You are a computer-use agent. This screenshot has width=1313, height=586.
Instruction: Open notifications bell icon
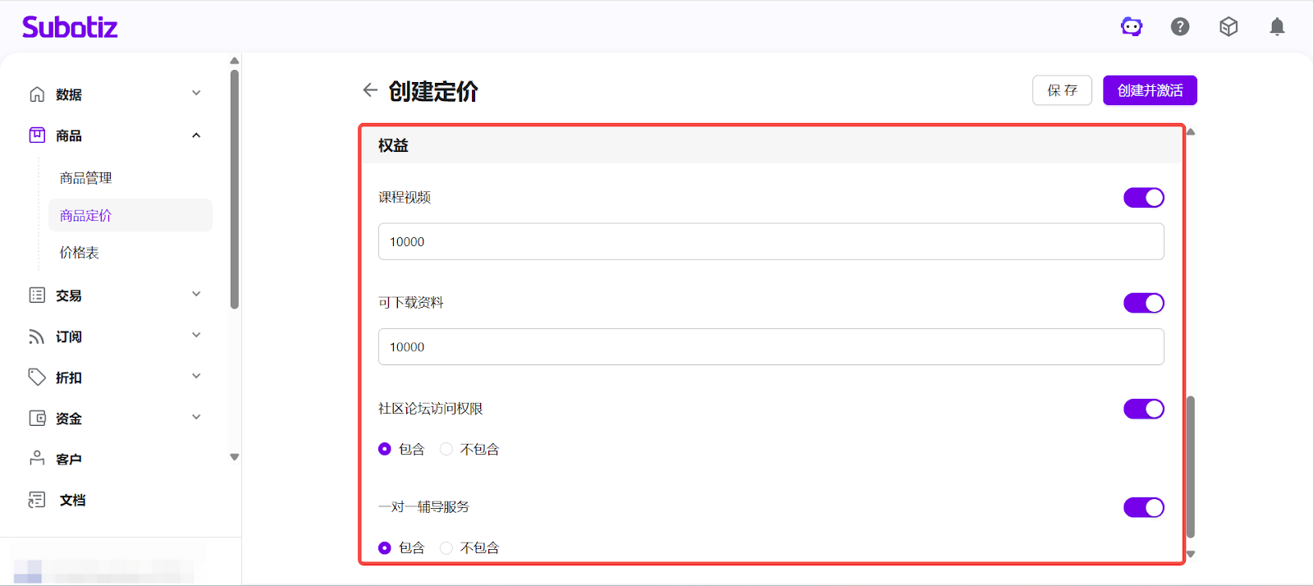1277,27
